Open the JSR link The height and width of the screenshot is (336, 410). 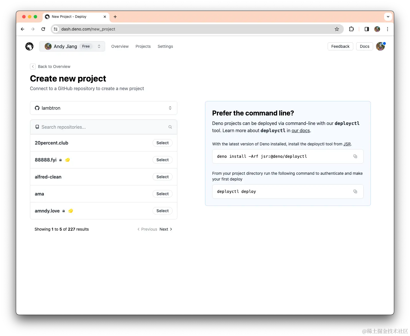point(347,144)
